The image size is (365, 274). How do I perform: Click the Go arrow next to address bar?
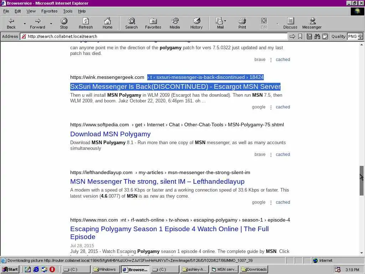pyautogui.click(x=292, y=36)
